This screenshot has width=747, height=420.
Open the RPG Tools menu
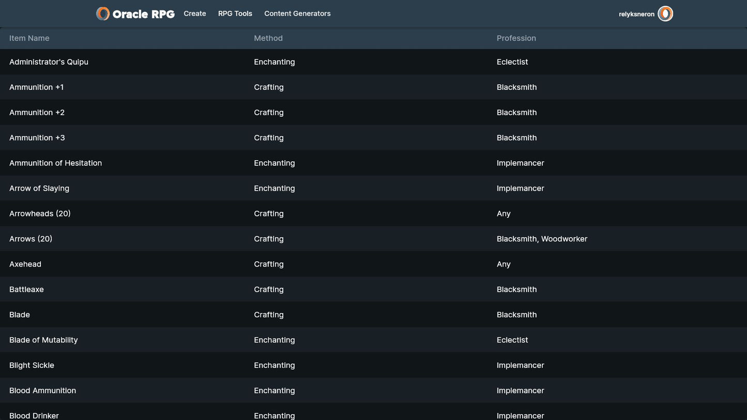[235, 14]
